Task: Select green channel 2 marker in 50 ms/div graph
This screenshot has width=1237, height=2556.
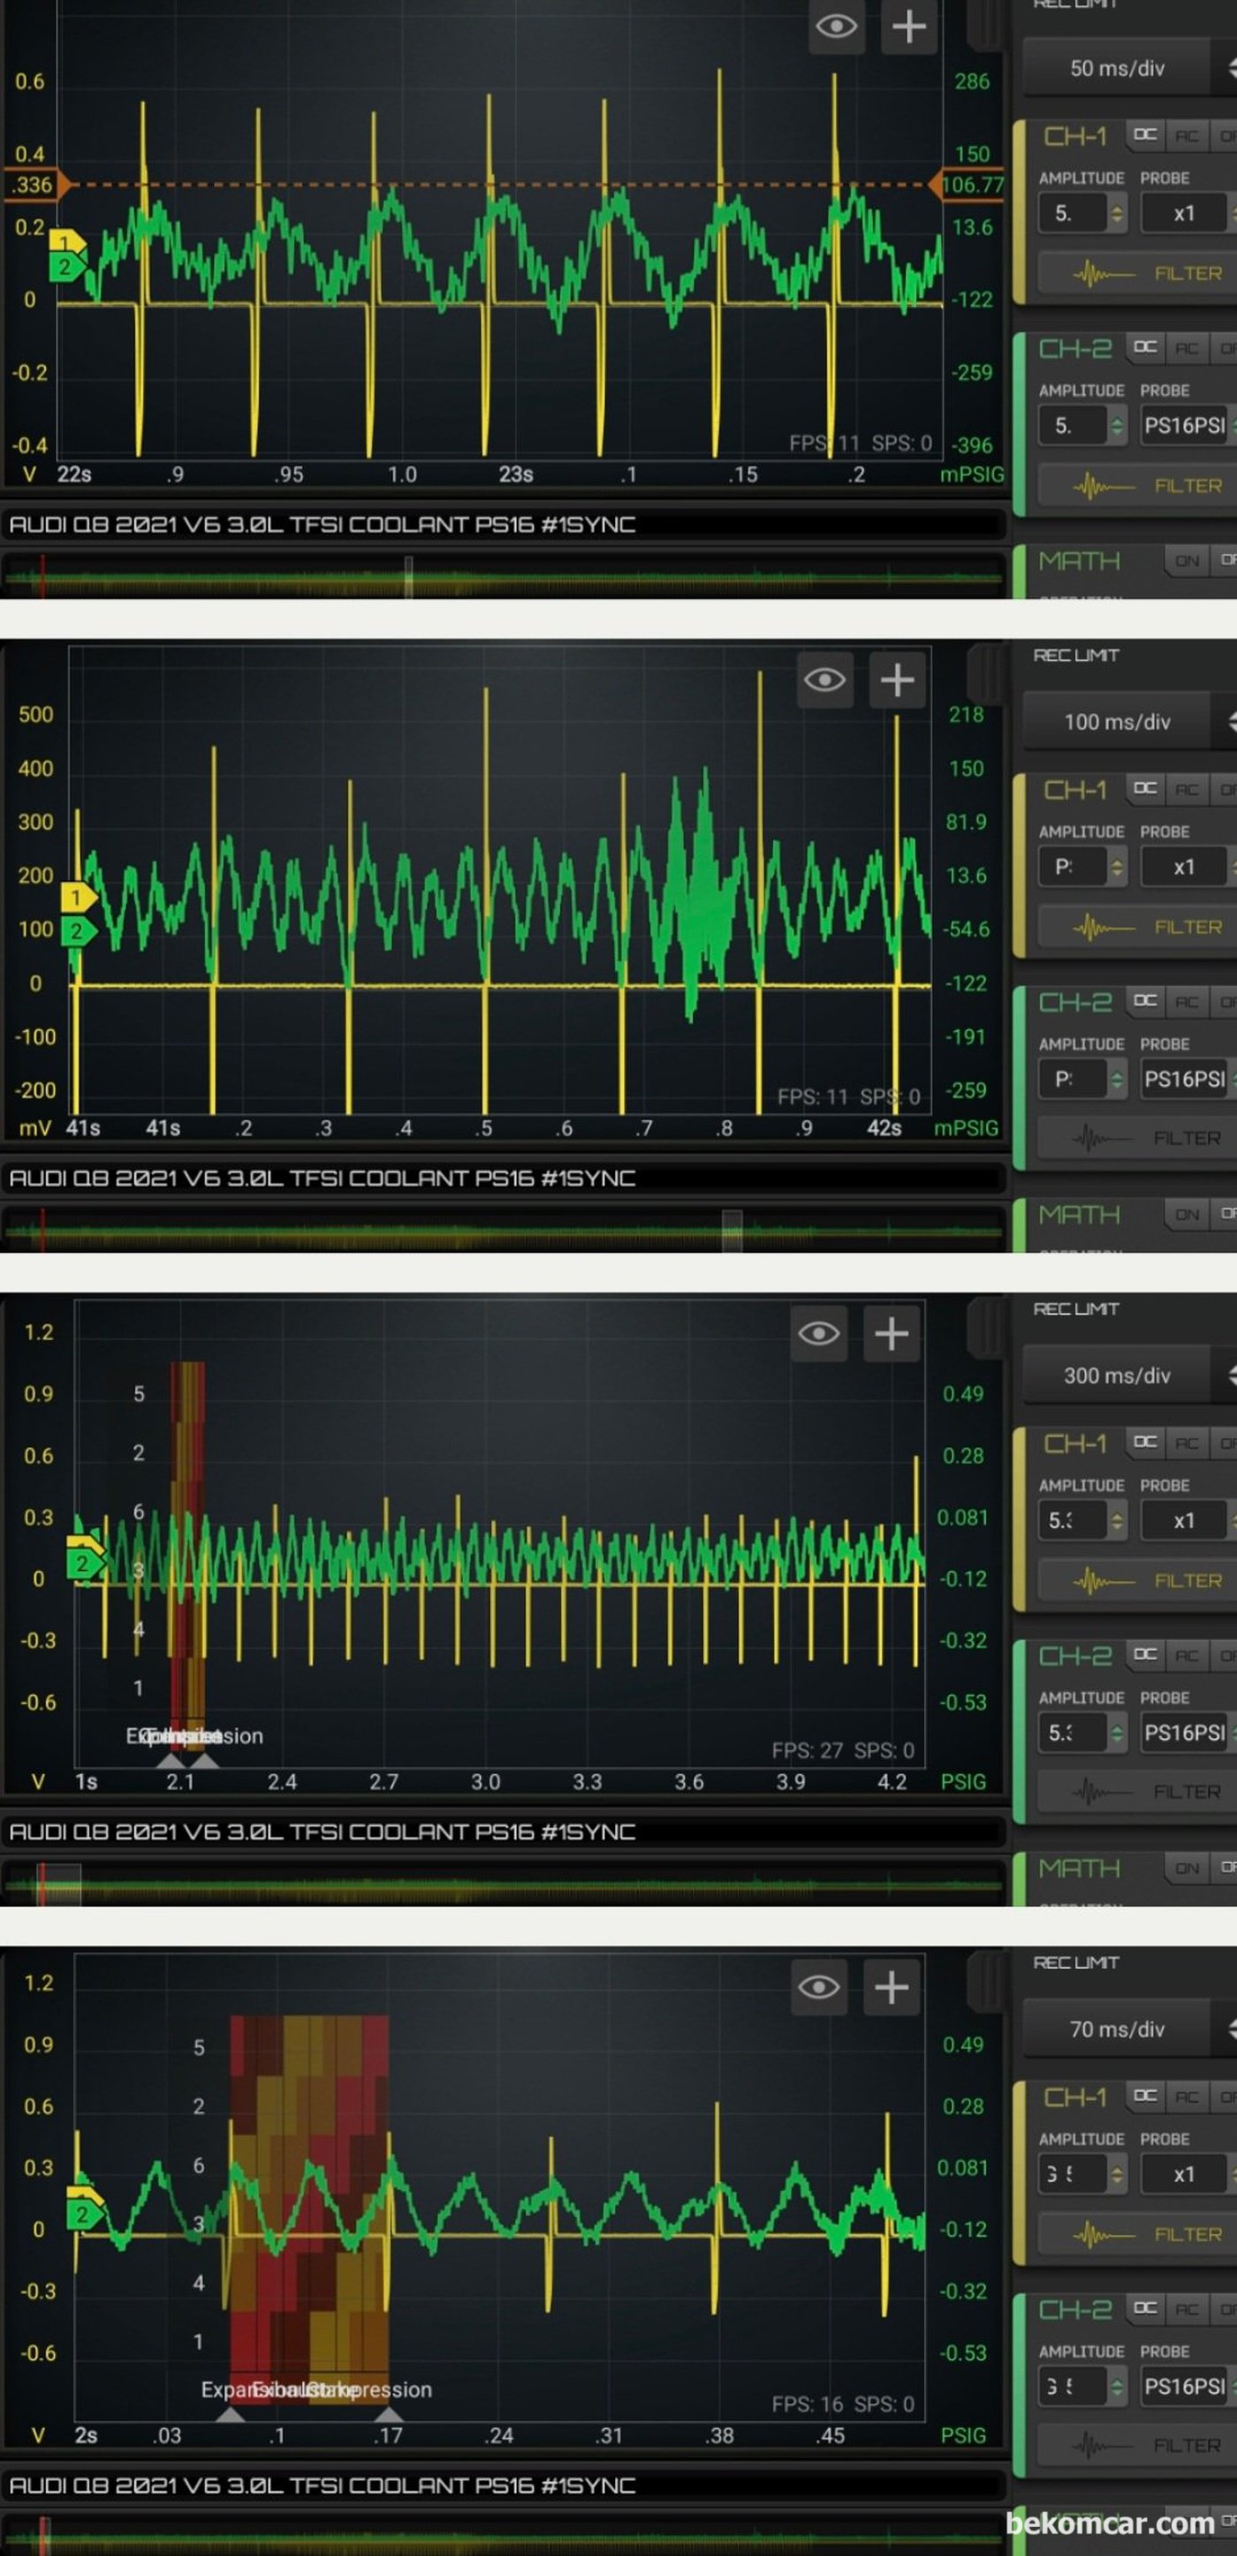Action: pyautogui.click(x=66, y=267)
